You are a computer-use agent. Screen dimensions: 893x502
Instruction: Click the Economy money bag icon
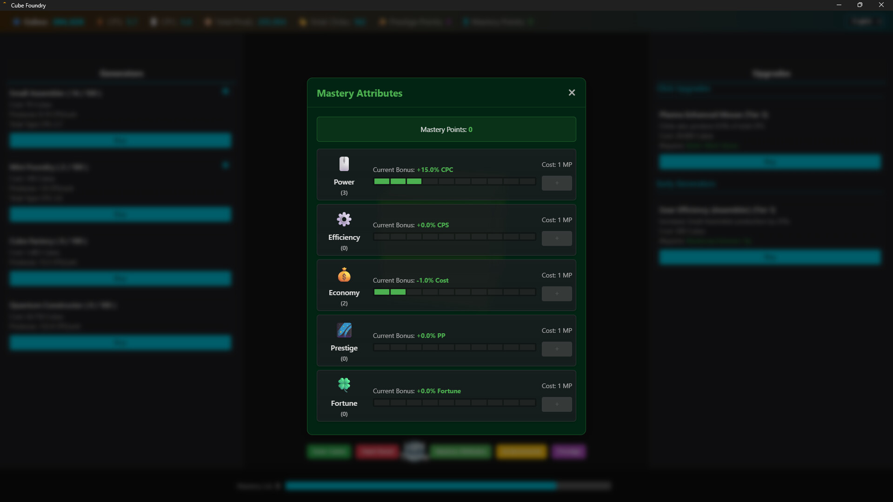point(344,275)
